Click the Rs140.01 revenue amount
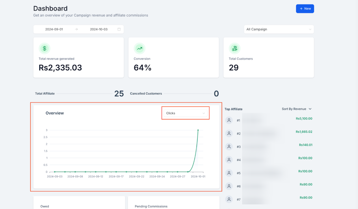Viewport: 358px width, 209px height. pos(306,145)
